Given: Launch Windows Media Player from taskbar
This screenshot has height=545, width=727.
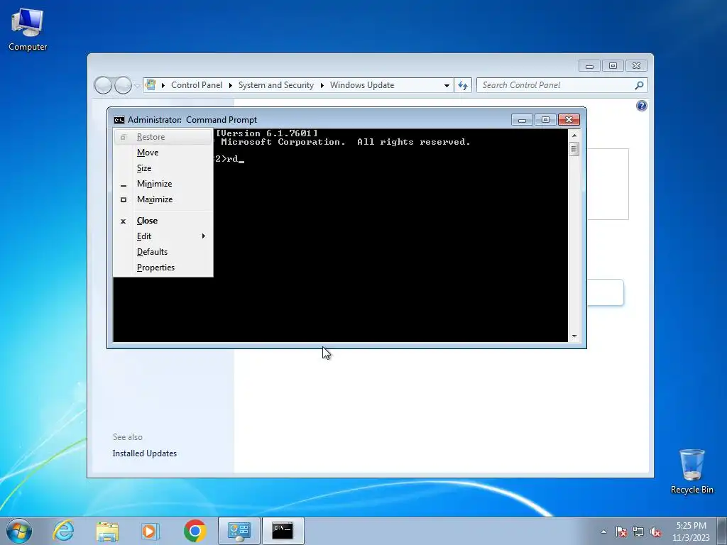Looking at the screenshot, I should [151, 531].
